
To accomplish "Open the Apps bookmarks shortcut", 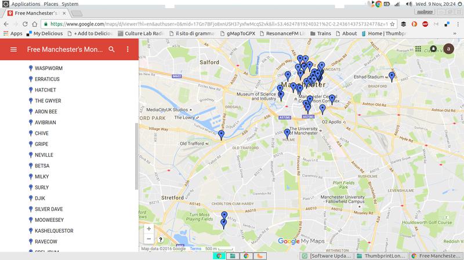I will click(x=13, y=34).
